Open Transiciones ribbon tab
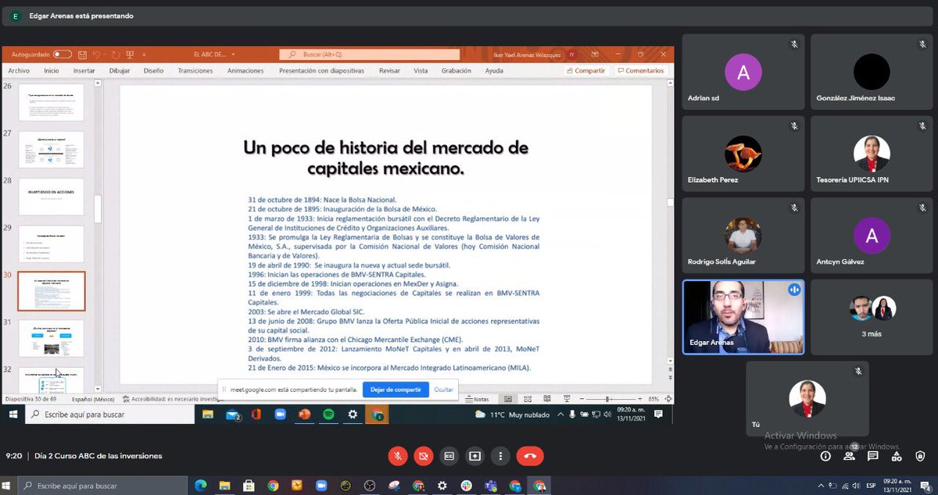 pyautogui.click(x=195, y=70)
